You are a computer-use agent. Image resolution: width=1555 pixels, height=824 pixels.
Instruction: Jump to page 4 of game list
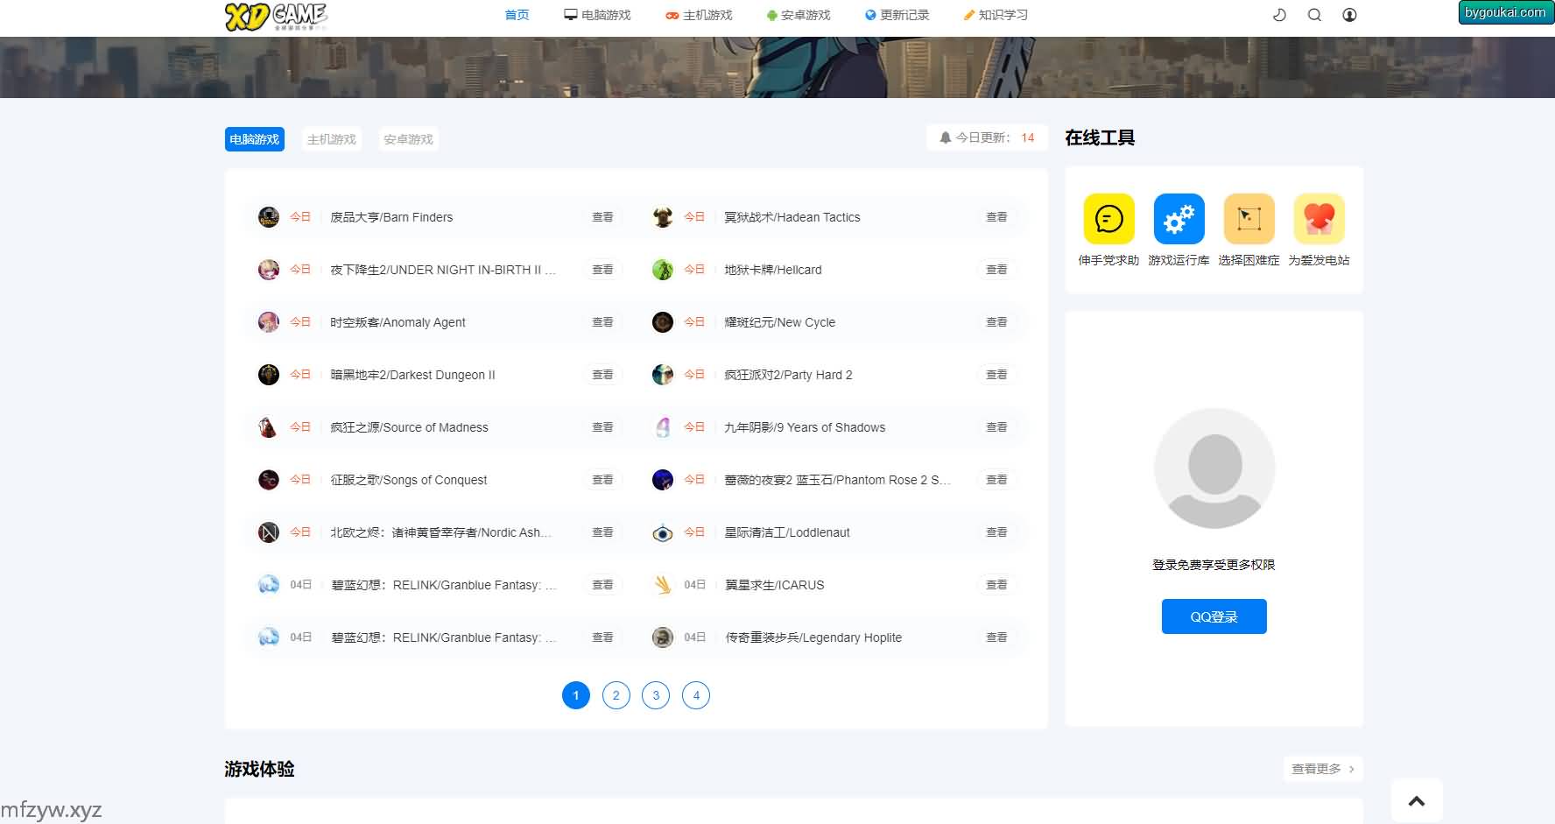click(x=696, y=695)
